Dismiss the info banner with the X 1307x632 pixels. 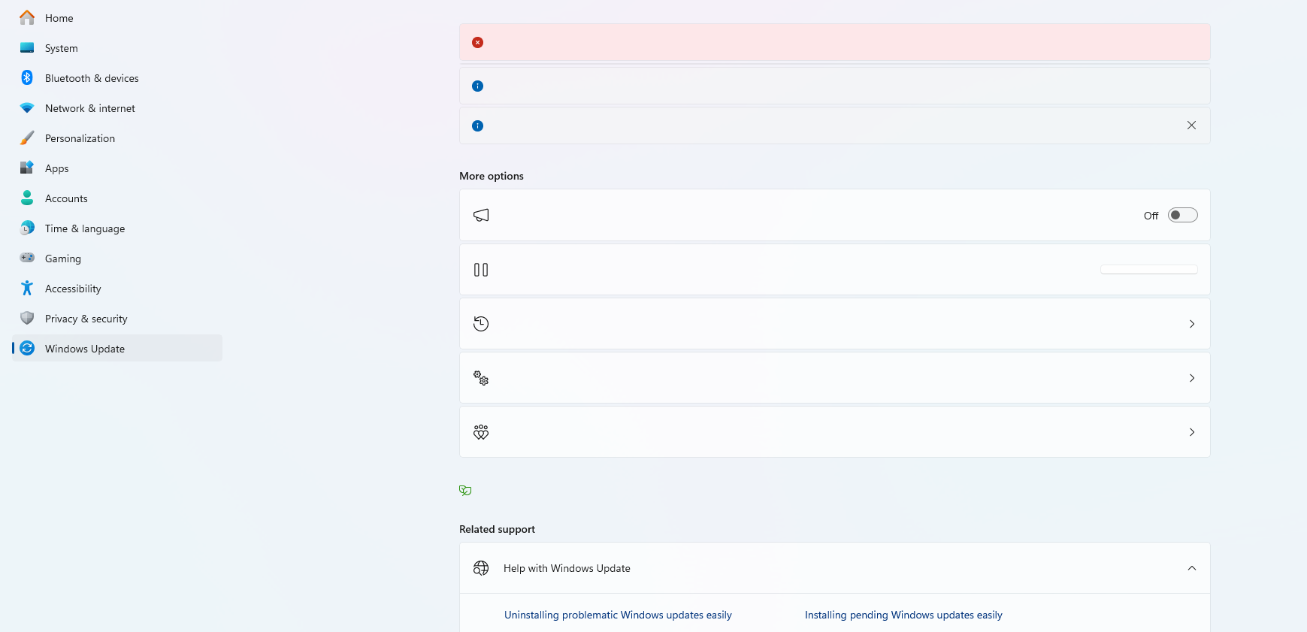tap(1191, 125)
